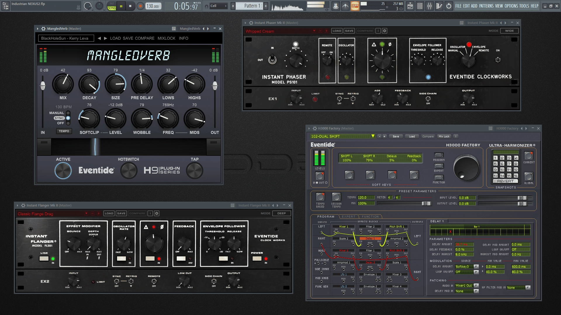Open H3000 Mixer1 Out audio in dropdown
Screen dimensions: 561x315
[476, 286]
